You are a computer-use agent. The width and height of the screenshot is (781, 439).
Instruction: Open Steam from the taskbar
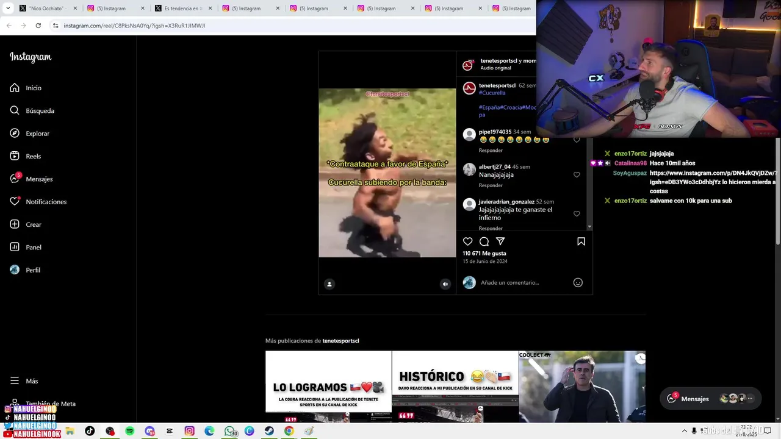[x=269, y=431]
